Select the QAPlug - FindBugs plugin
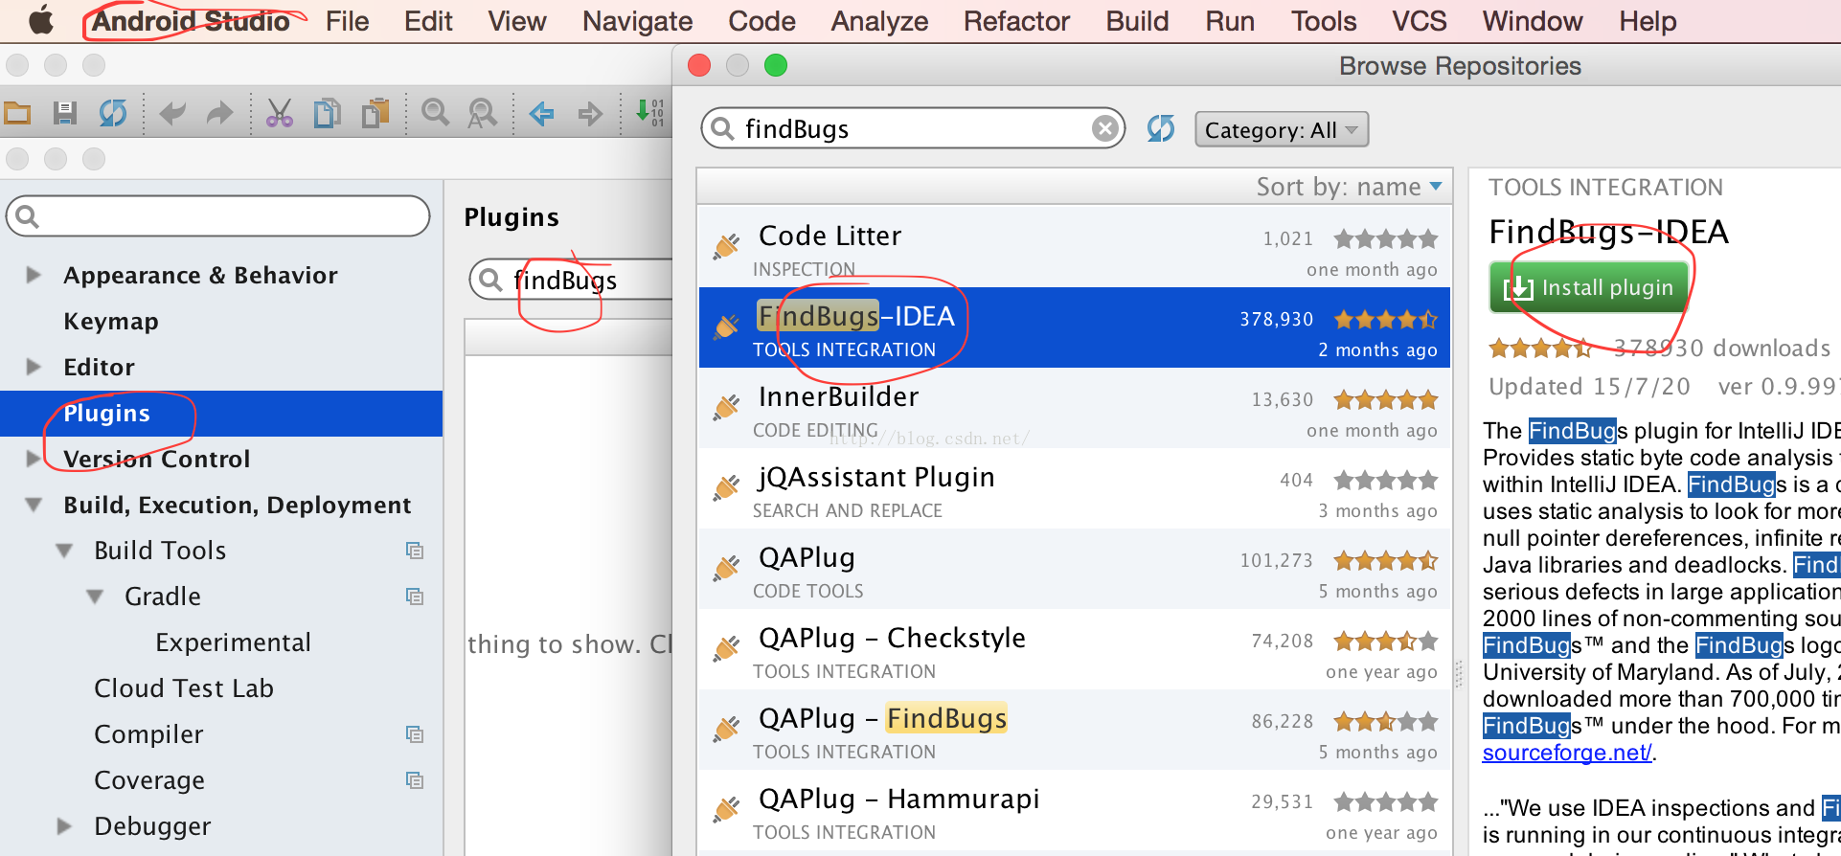Viewport: 1841px width, 856px height. tap(1074, 730)
